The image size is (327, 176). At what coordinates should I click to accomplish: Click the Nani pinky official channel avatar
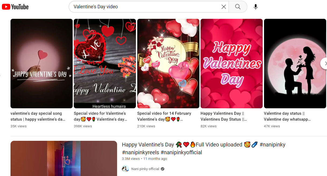coord(125,169)
